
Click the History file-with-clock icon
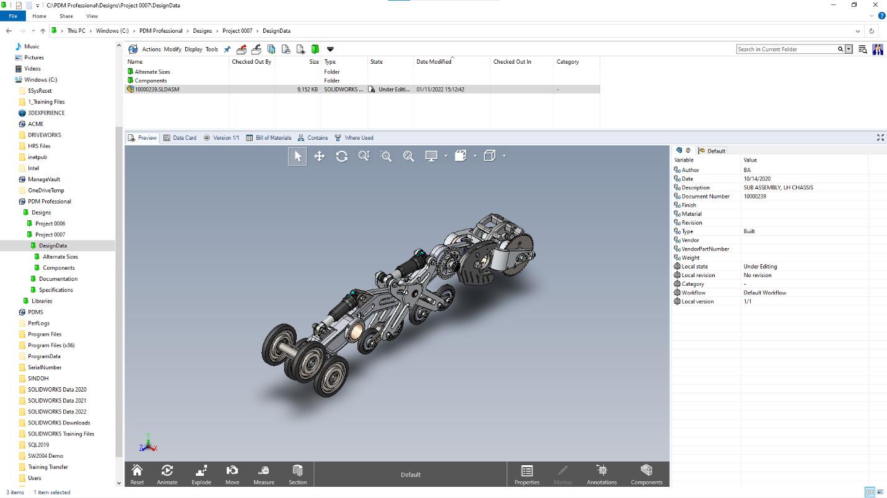[286, 49]
